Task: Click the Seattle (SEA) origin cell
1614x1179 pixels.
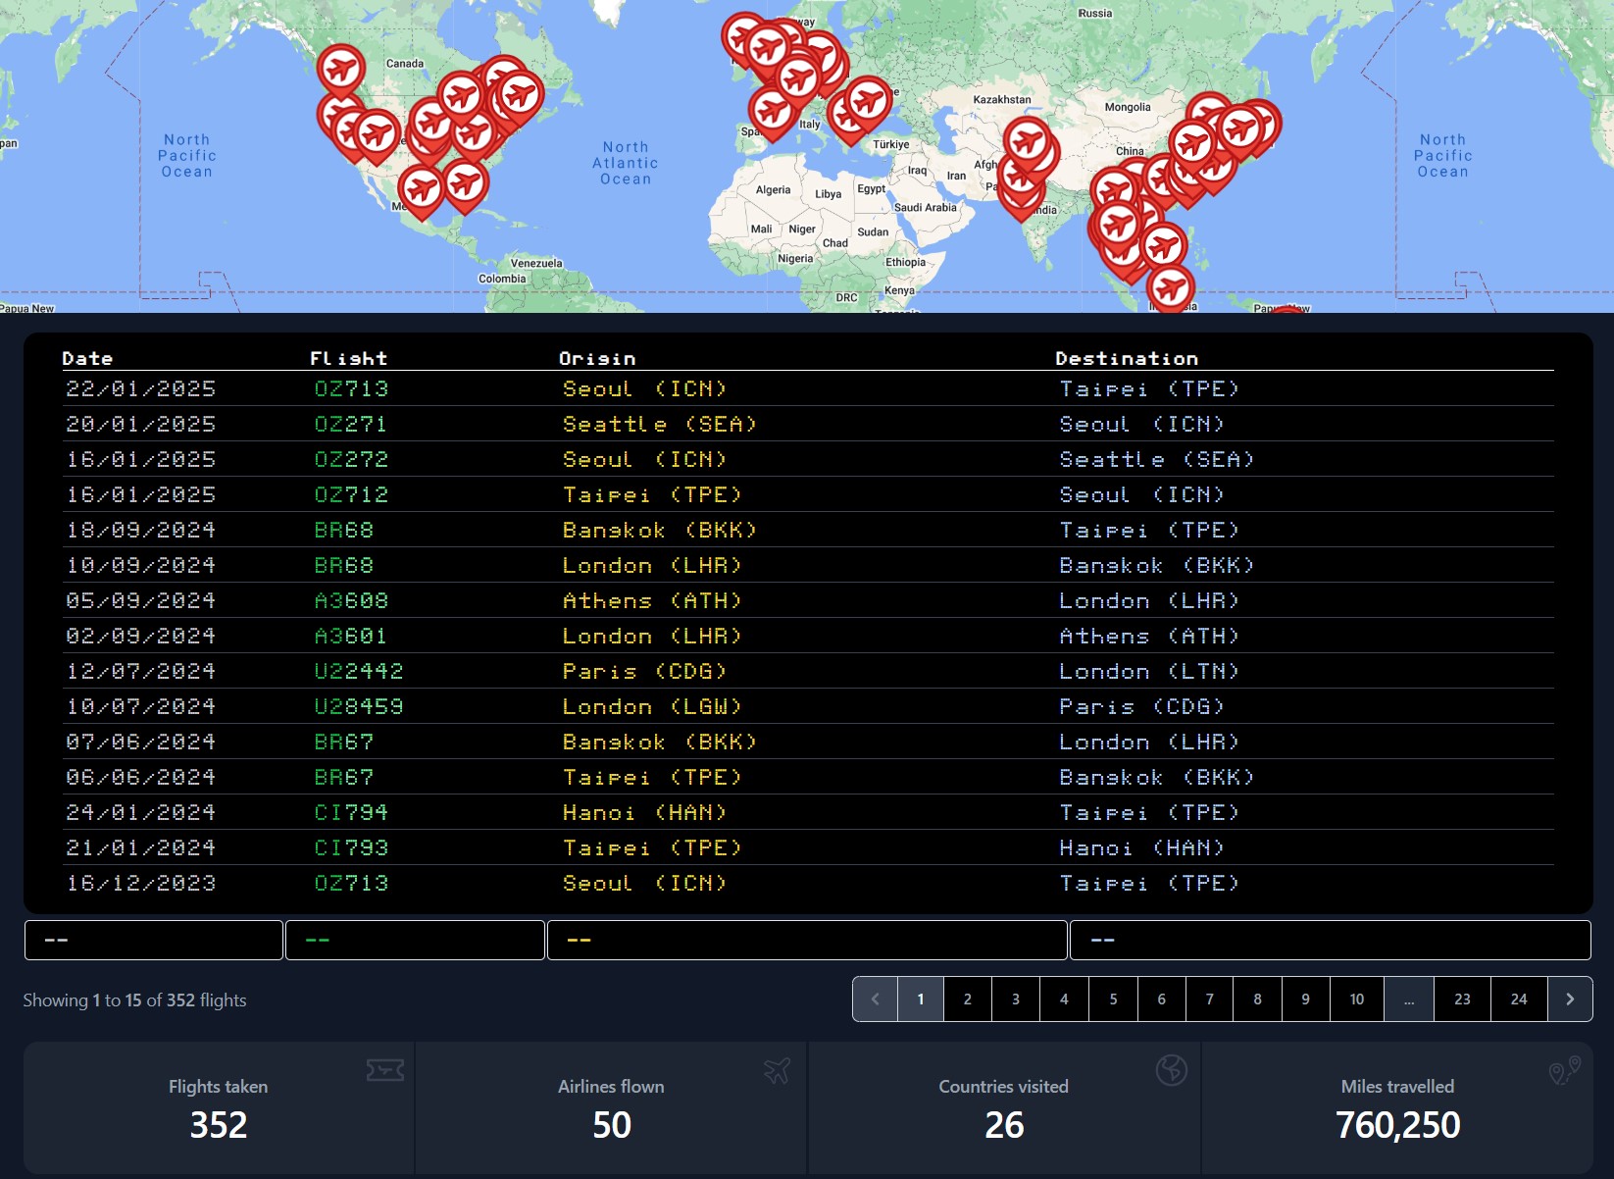Action: click(660, 424)
